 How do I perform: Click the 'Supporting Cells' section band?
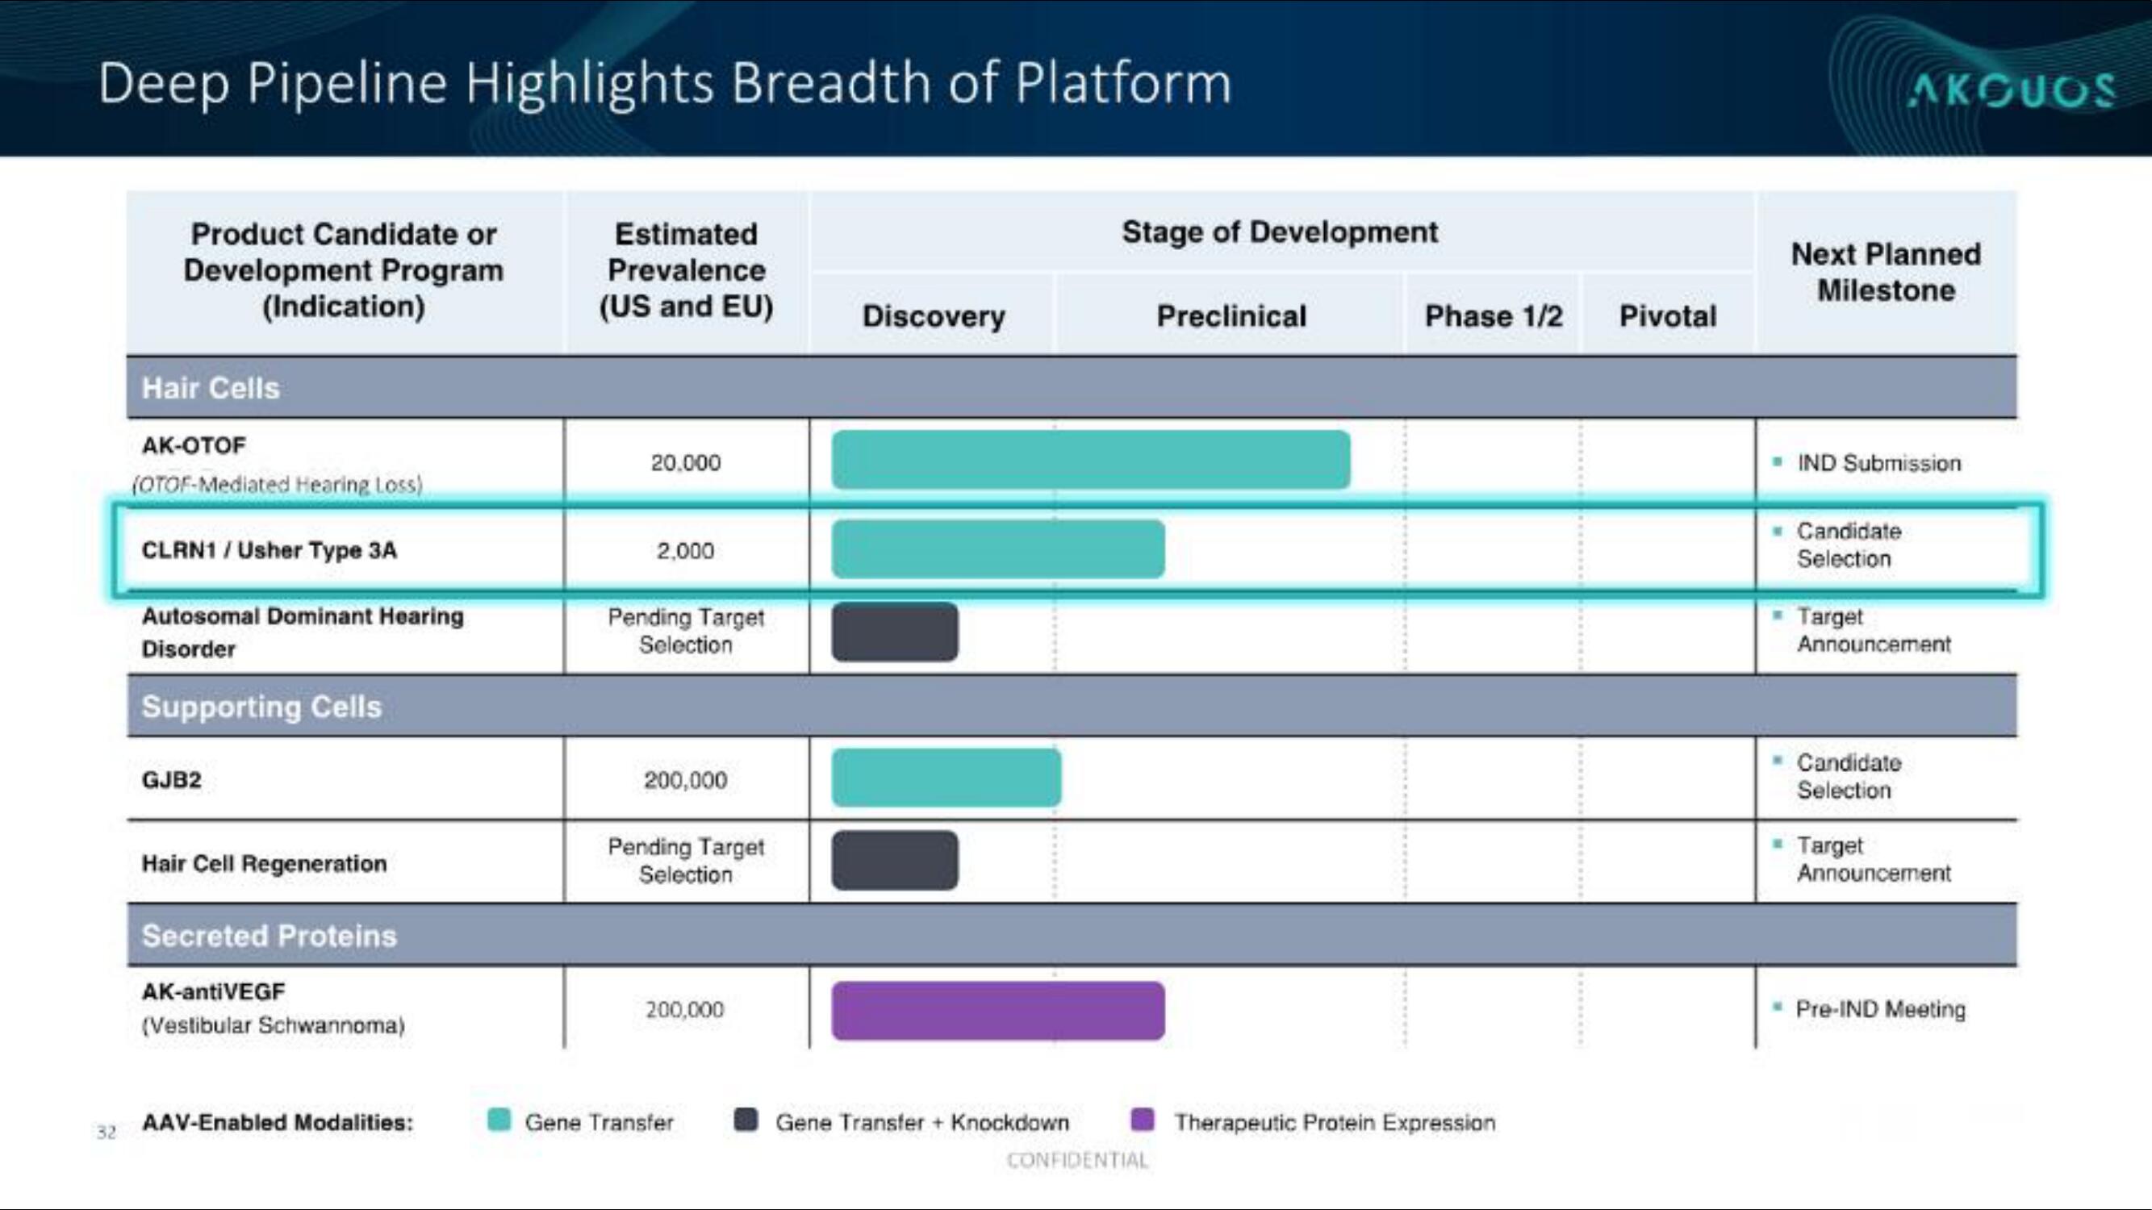[1072, 707]
